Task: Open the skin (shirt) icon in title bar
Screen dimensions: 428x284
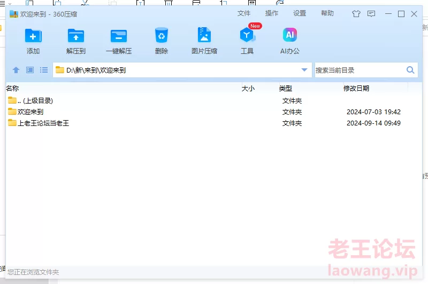Action: point(356,14)
